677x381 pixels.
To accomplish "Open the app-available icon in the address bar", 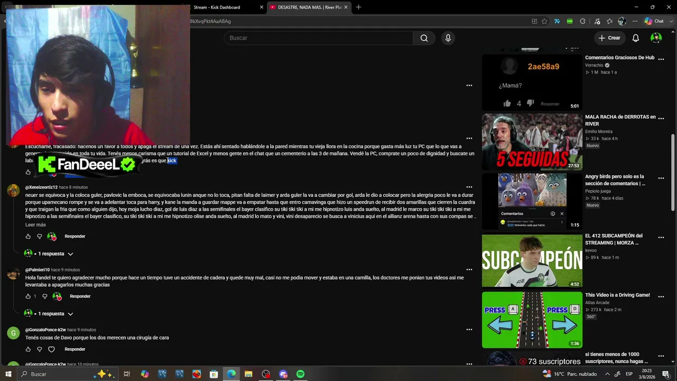I will coord(534,21).
